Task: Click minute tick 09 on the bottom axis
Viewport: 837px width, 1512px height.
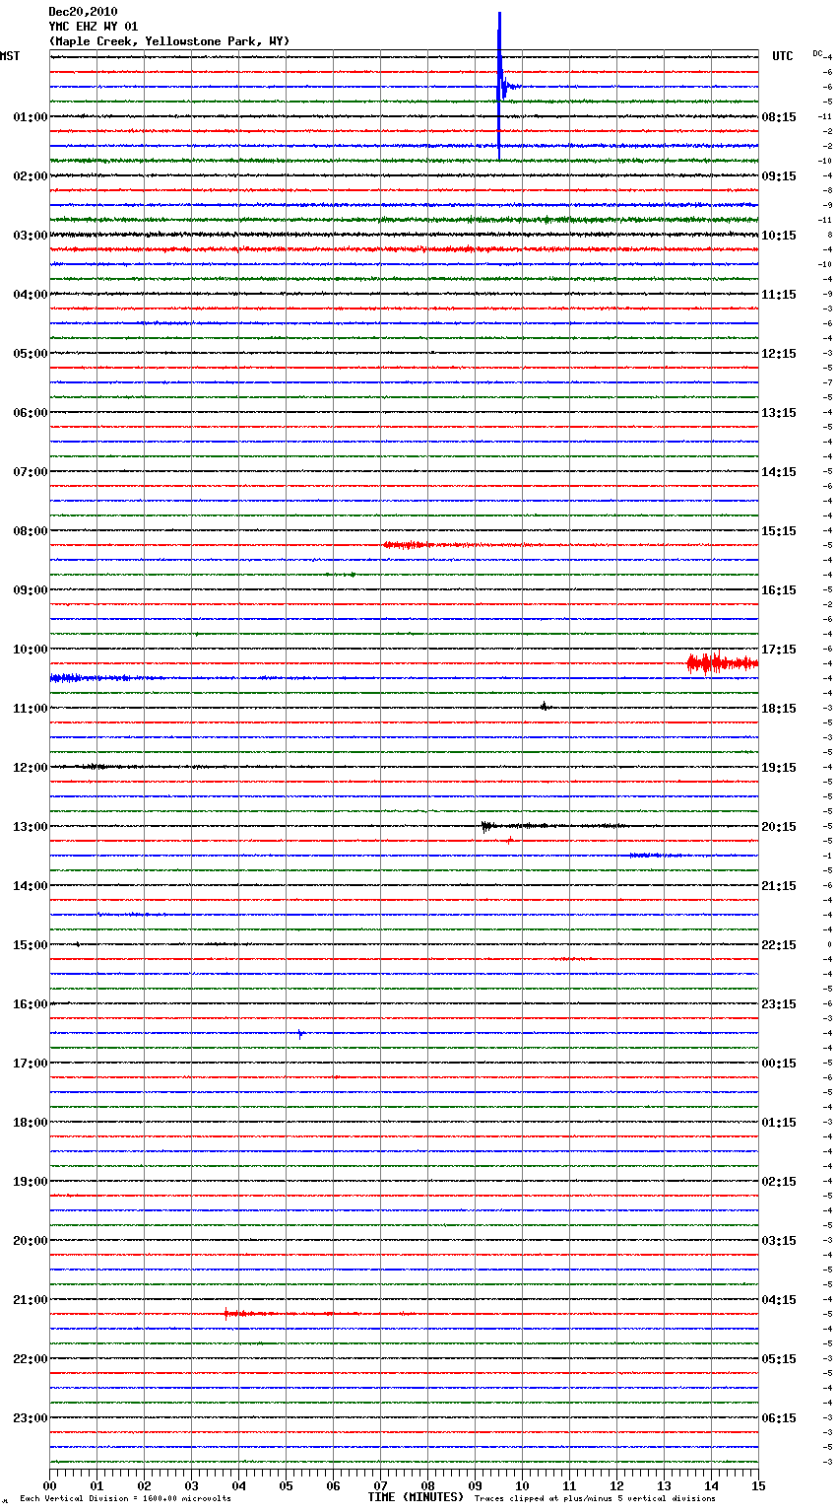Action: 476,1485
